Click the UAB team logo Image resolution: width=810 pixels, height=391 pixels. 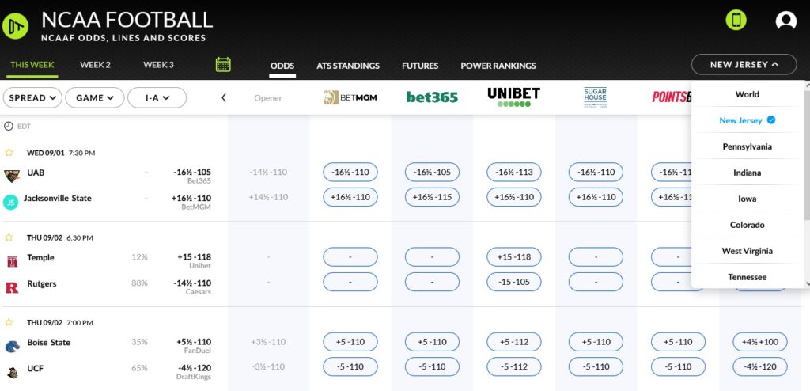coord(11,176)
